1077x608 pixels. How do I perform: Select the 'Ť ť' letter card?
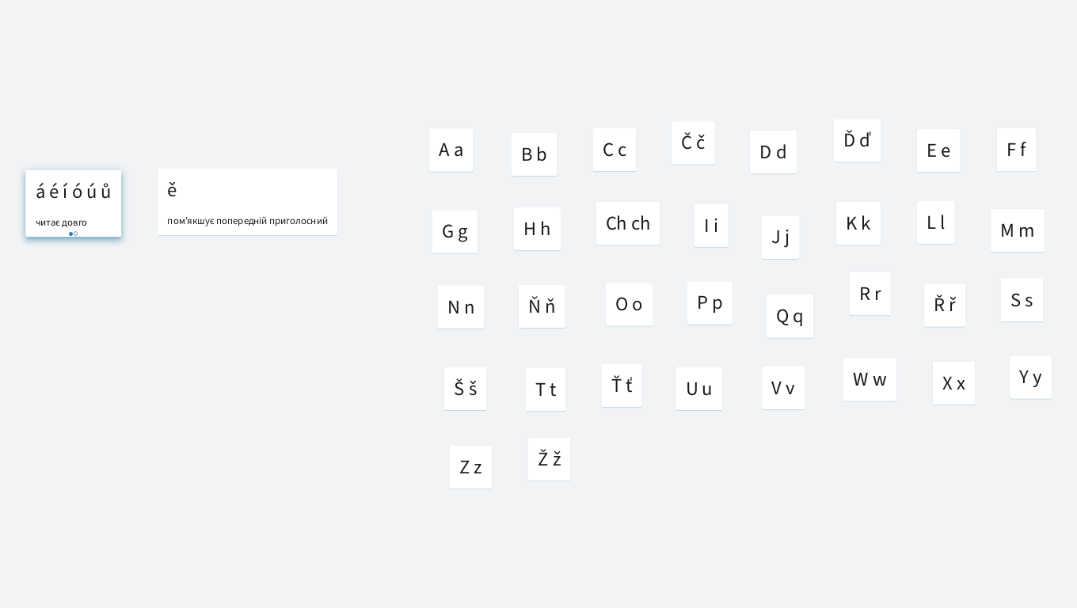point(621,386)
